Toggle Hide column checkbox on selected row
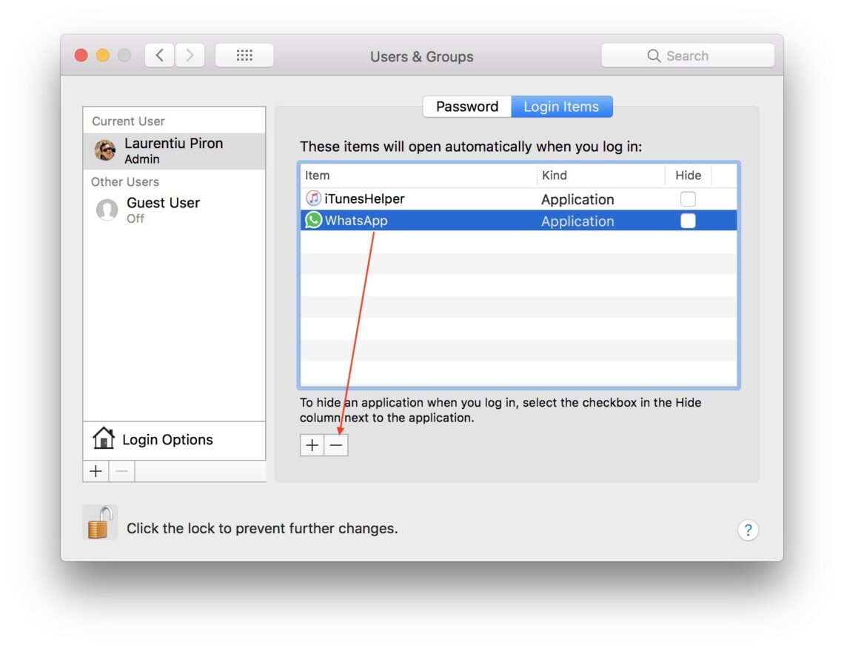Image resolution: width=844 pixels, height=648 pixels. pyautogui.click(x=688, y=220)
